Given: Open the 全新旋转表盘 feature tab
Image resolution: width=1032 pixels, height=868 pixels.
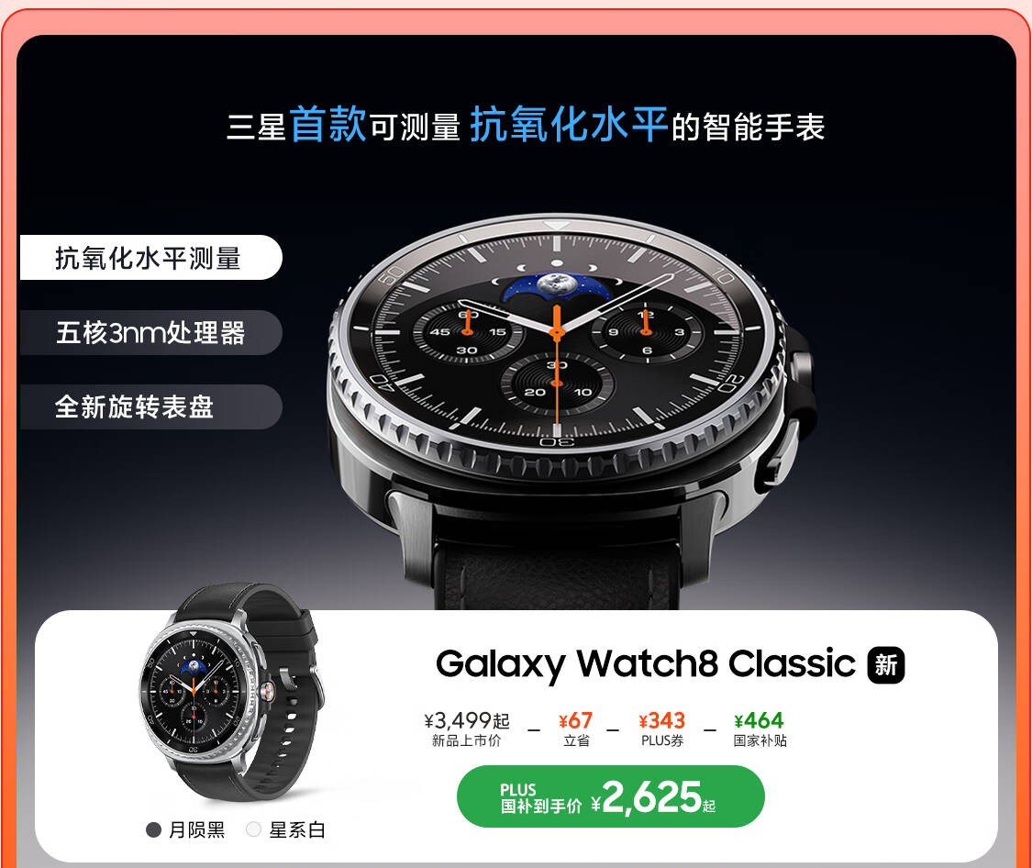Looking at the screenshot, I should click(x=150, y=406).
